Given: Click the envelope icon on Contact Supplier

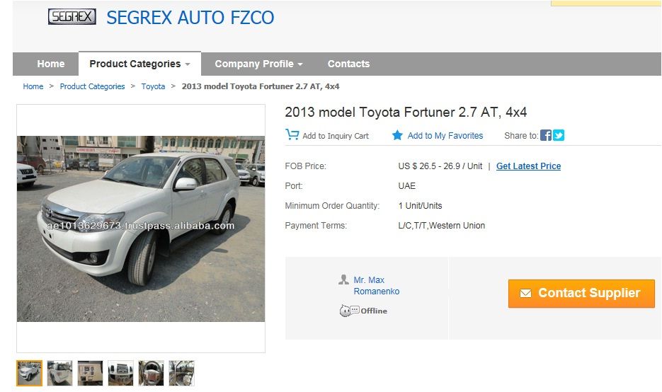Looking at the screenshot, I should click(525, 294).
